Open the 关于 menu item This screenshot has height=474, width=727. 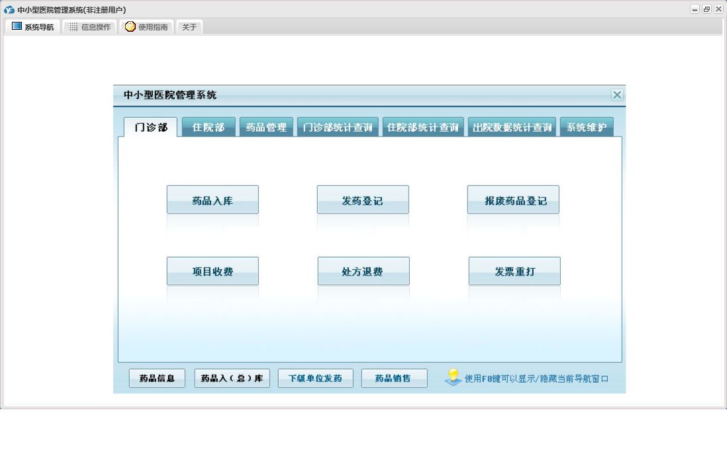(x=189, y=27)
